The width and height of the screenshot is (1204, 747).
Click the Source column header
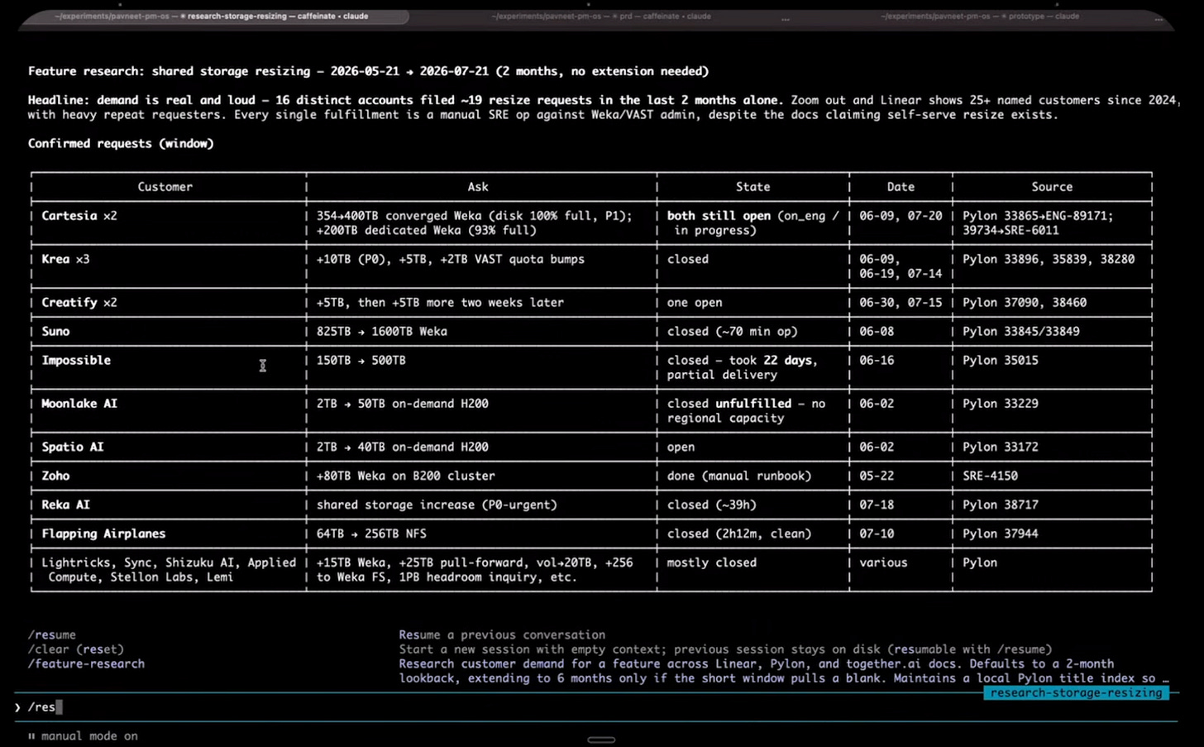point(1052,187)
